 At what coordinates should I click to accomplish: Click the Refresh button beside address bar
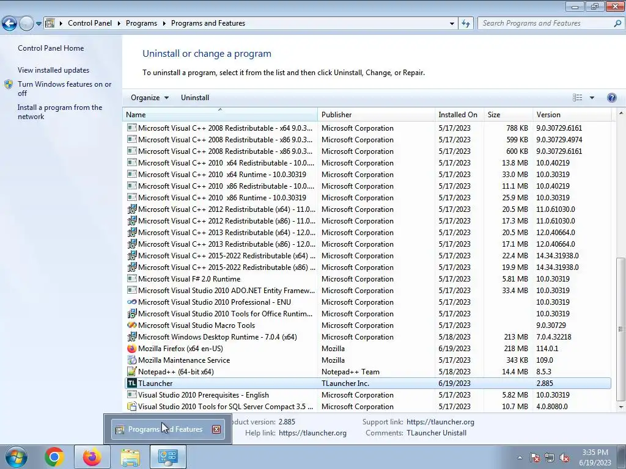(x=465, y=24)
